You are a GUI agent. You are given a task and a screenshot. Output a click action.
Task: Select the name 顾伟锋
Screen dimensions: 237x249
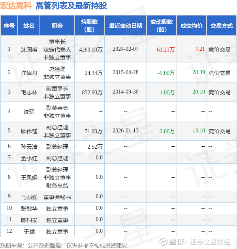(x=29, y=131)
